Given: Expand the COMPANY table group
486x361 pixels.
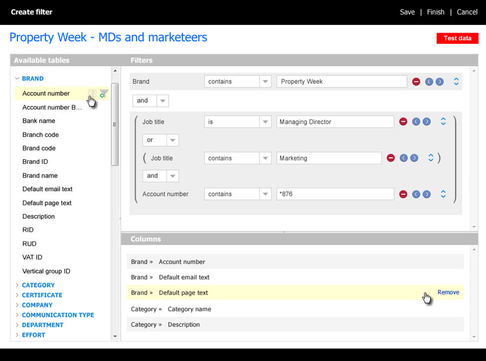Looking at the screenshot, I should [x=17, y=305].
